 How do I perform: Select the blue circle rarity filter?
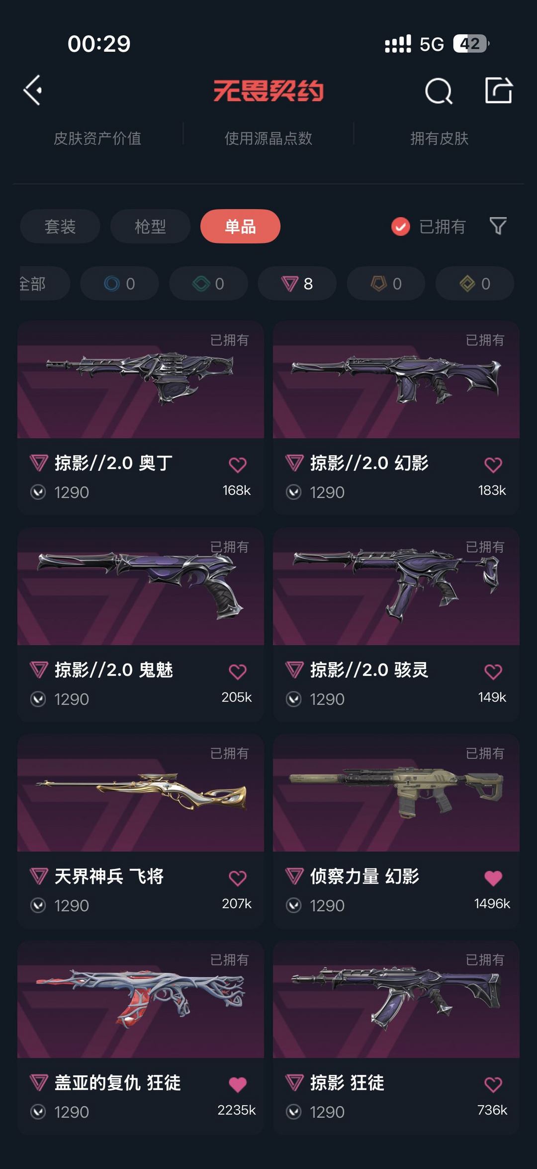coord(119,283)
